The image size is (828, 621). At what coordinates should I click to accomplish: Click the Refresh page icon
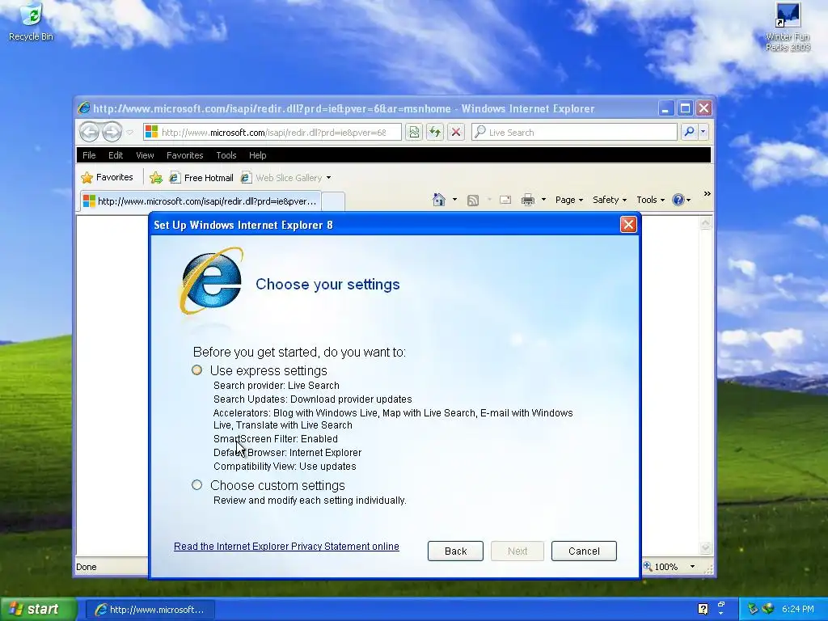pyautogui.click(x=434, y=132)
